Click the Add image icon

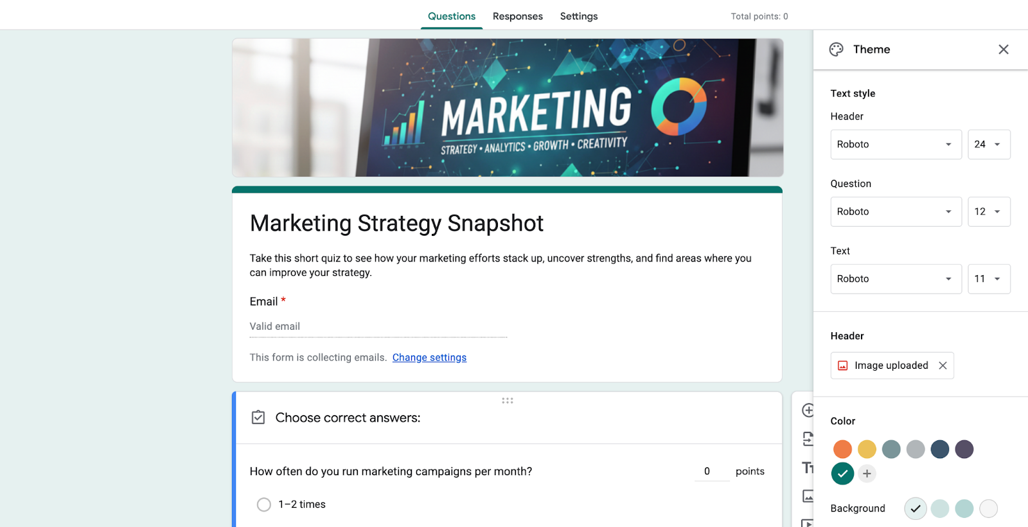[x=808, y=496]
